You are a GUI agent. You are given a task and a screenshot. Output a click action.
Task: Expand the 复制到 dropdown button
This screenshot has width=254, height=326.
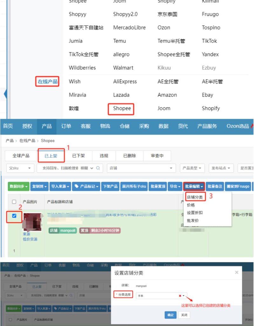[39, 186]
